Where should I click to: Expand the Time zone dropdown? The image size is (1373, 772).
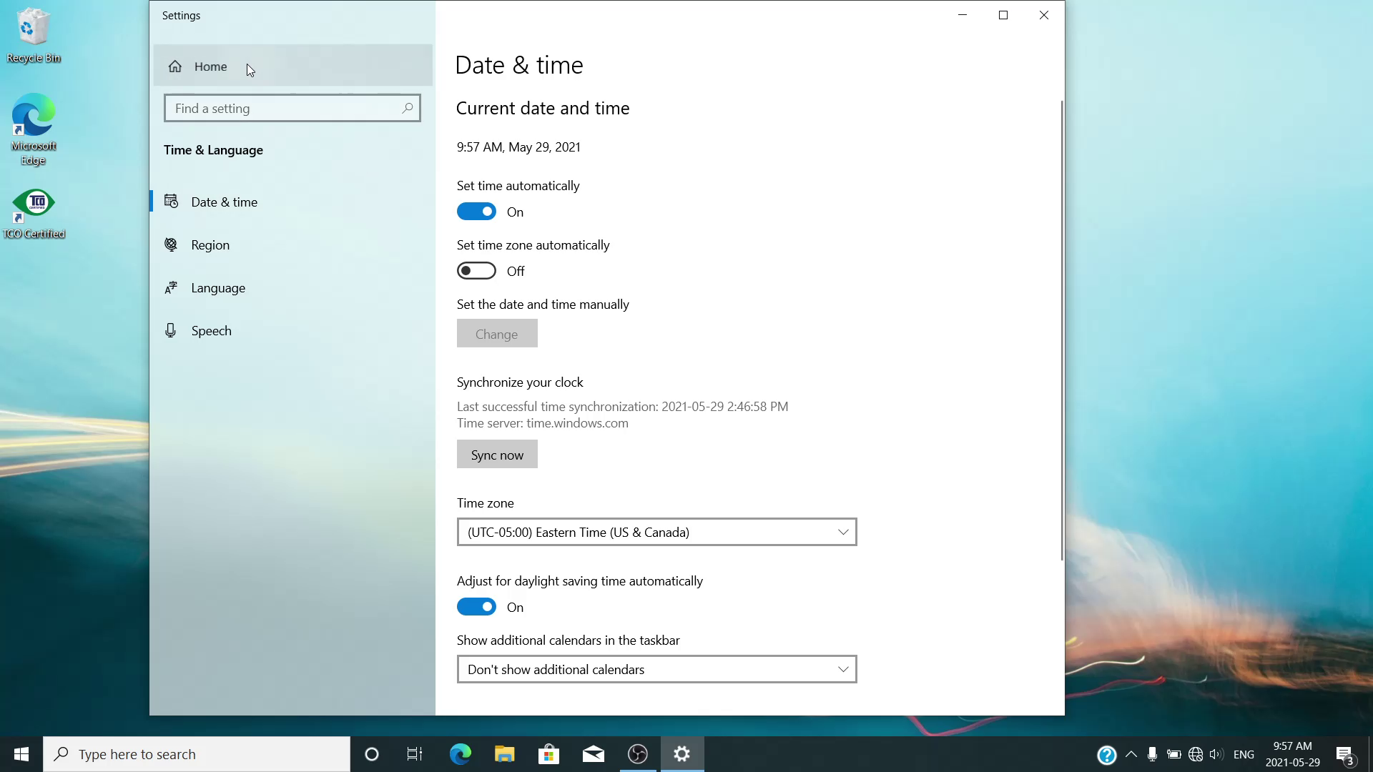(656, 532)
